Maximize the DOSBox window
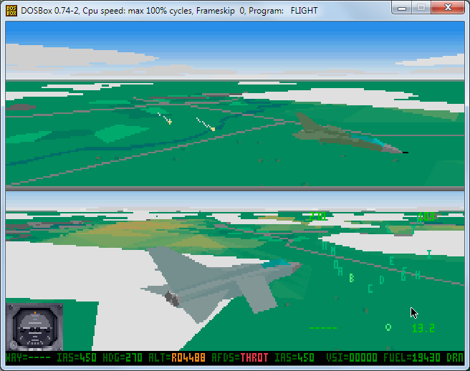Viewport: 470px width, 371px height. [421, 8]
